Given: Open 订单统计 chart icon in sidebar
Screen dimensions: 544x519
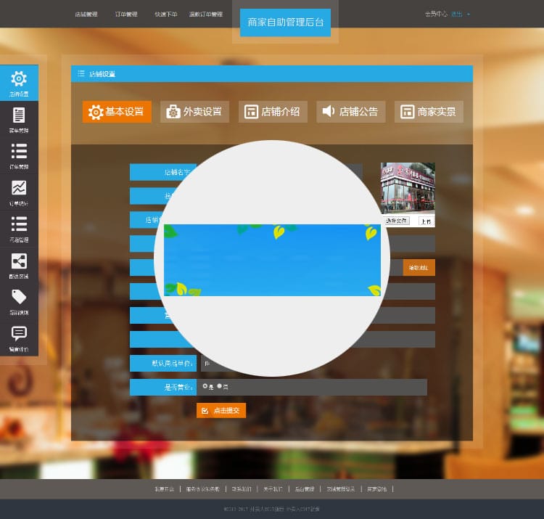Looking at the screenshot, I should pos(19,188).
